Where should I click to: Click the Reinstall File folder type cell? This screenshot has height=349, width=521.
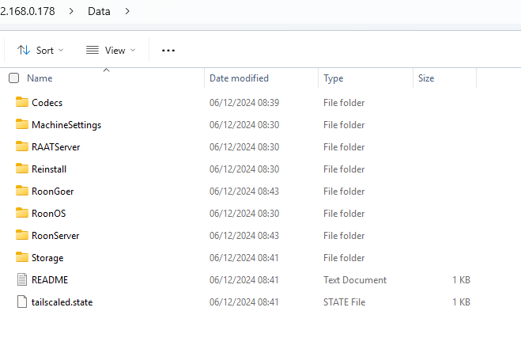[x=344, y=169]
